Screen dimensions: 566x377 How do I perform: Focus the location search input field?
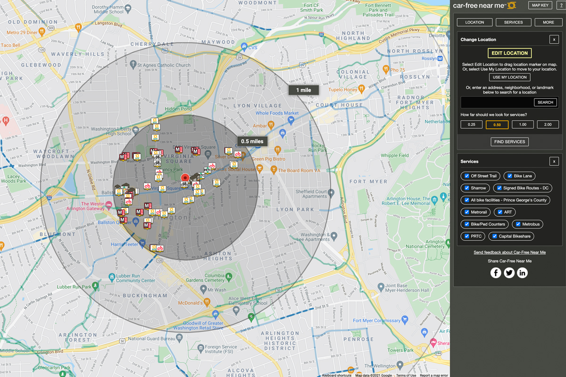tap(497, 102)
